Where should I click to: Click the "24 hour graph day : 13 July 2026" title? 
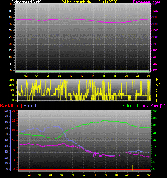[90, 2]
